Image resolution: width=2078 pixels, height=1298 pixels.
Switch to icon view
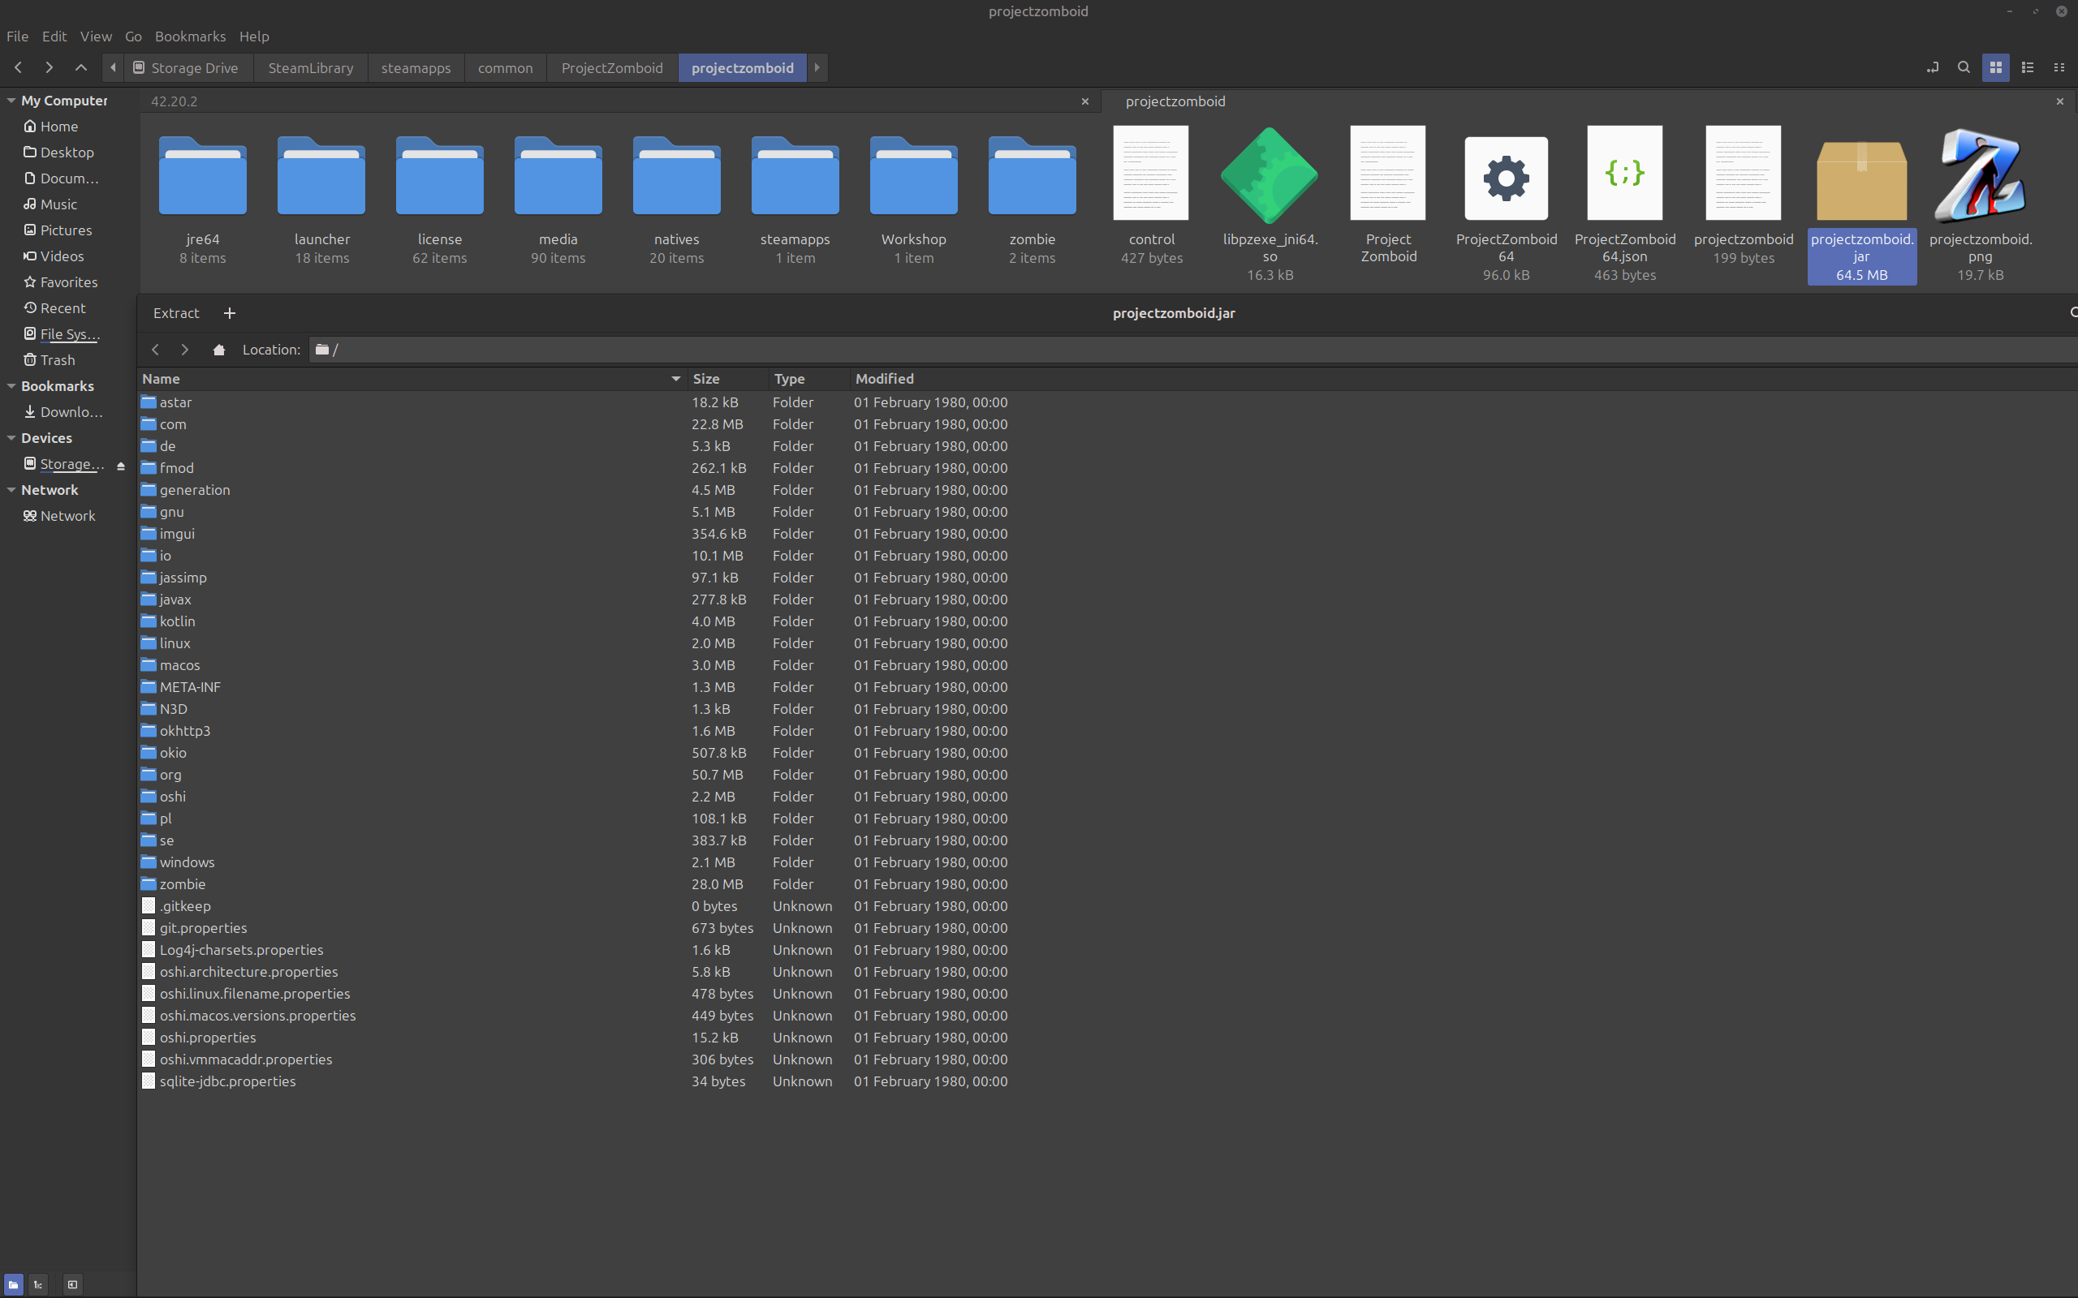coord(1995,67)
